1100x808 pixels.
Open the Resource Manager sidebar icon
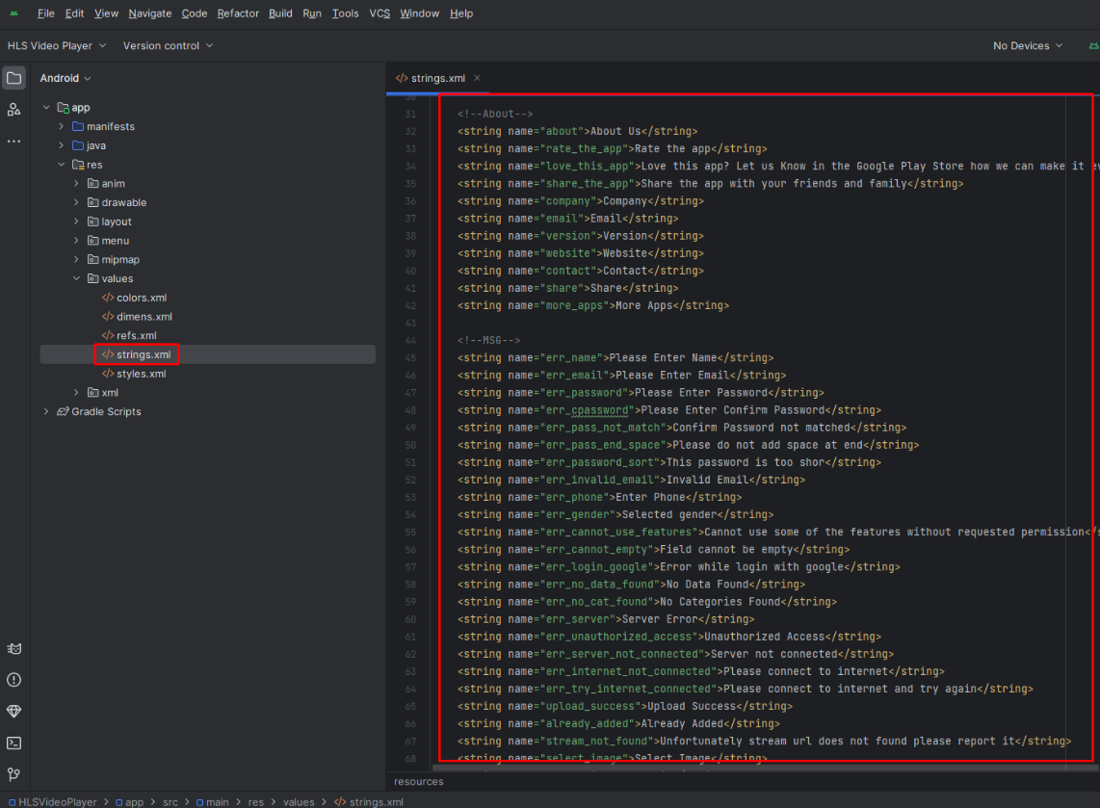tap(14, 110)
